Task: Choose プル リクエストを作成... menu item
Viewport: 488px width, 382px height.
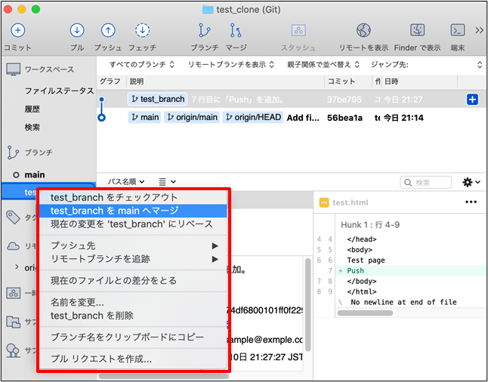Action: click(133, 359)
